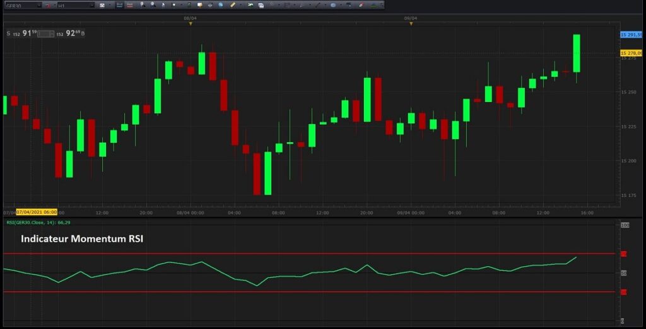Viewport: 646px width, 329px height.
Task: Expand arrow beside the horizontal lines icon
Action: pyautogui.click(x=295, y=5)
